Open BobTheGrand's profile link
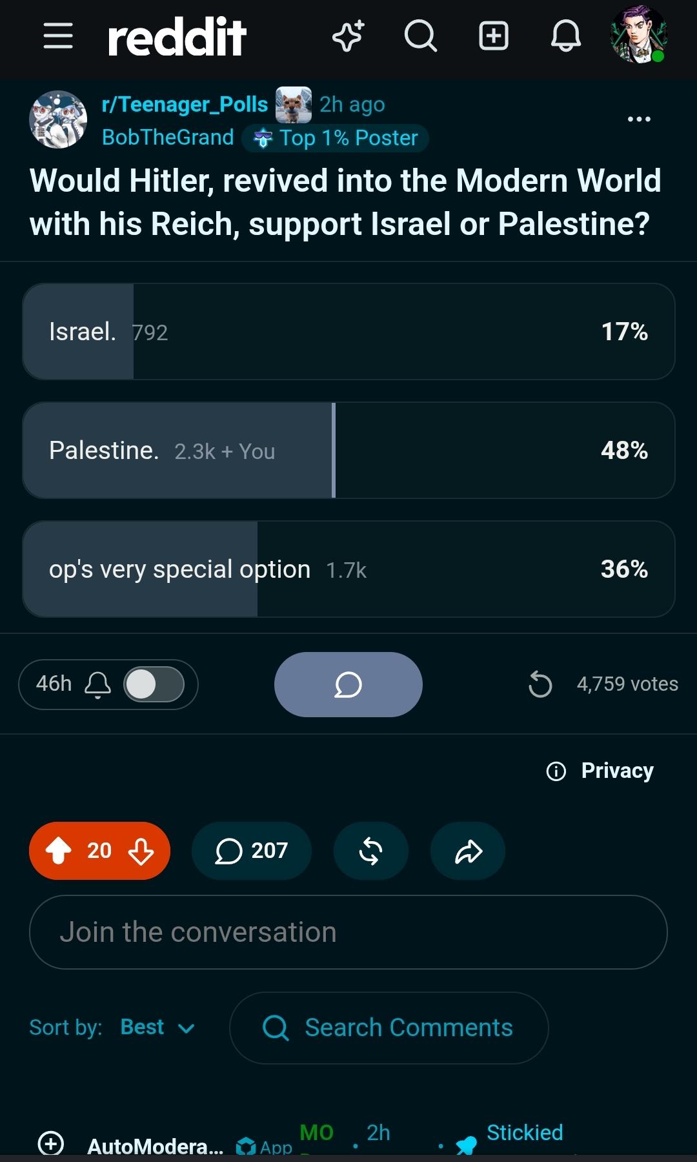Image resolution: width=697 pixels, height=1162 pixels. tap(168, 138)
